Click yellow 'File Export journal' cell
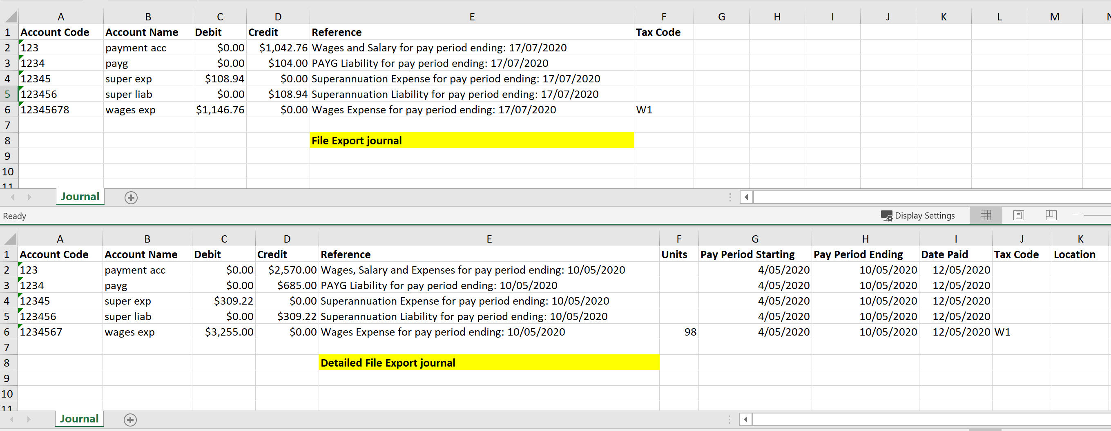 [x=472, y=140]
